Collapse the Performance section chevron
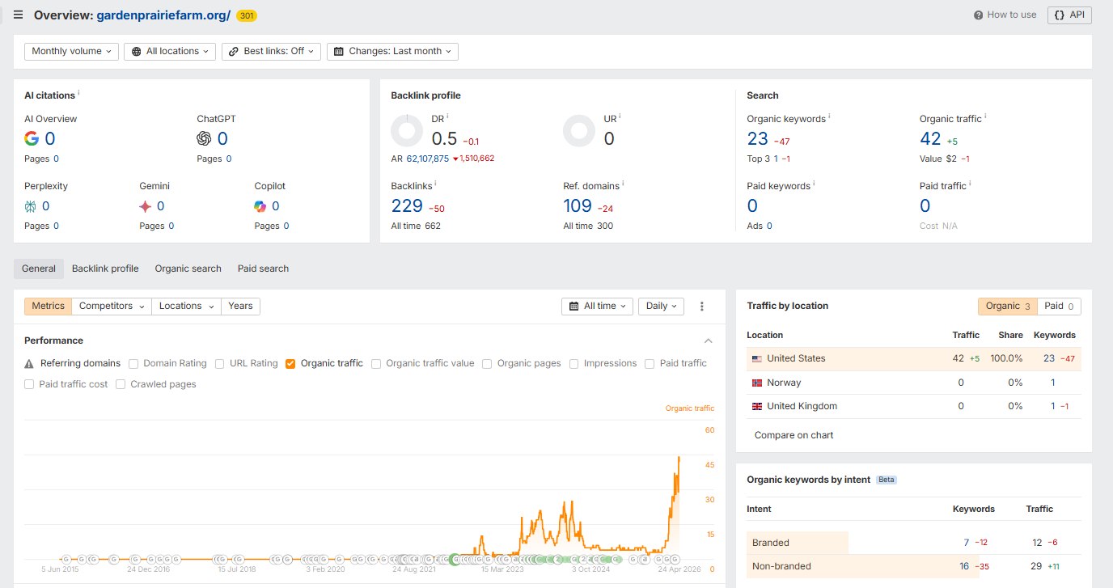Viewport: 1113px width, 588px height. [x=709, y=341]
